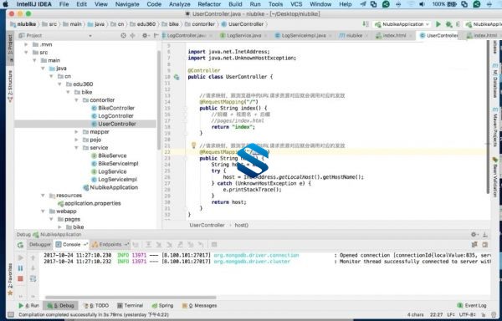Open NiubikeApplication class in tree
Image resolution: width=502 pixels, height=321 pixels.
[110, 188]
